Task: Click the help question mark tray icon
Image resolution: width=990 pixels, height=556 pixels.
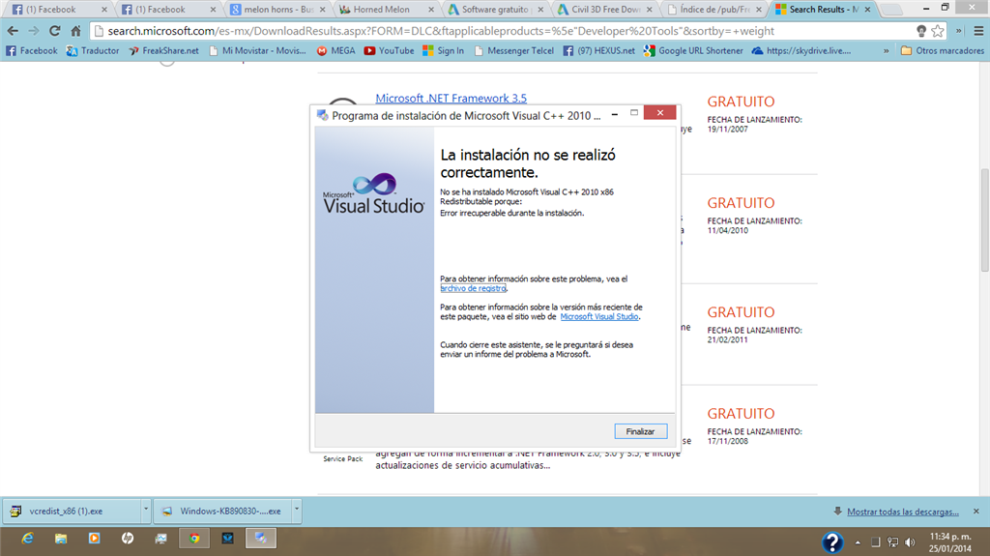Action: pos(832,541)
